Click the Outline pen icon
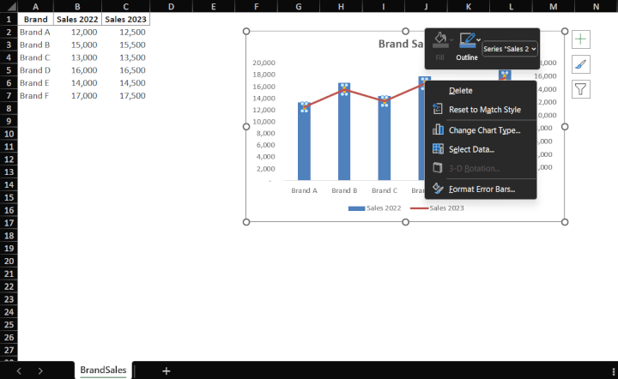Image resolution: width=618 pixels, height=379 pixels. tap(467, 39)
